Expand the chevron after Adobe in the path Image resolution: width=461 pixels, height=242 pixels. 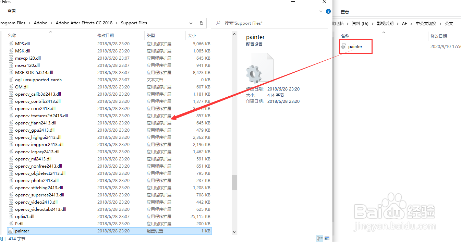pyautogui.click(x=51, y=23)
